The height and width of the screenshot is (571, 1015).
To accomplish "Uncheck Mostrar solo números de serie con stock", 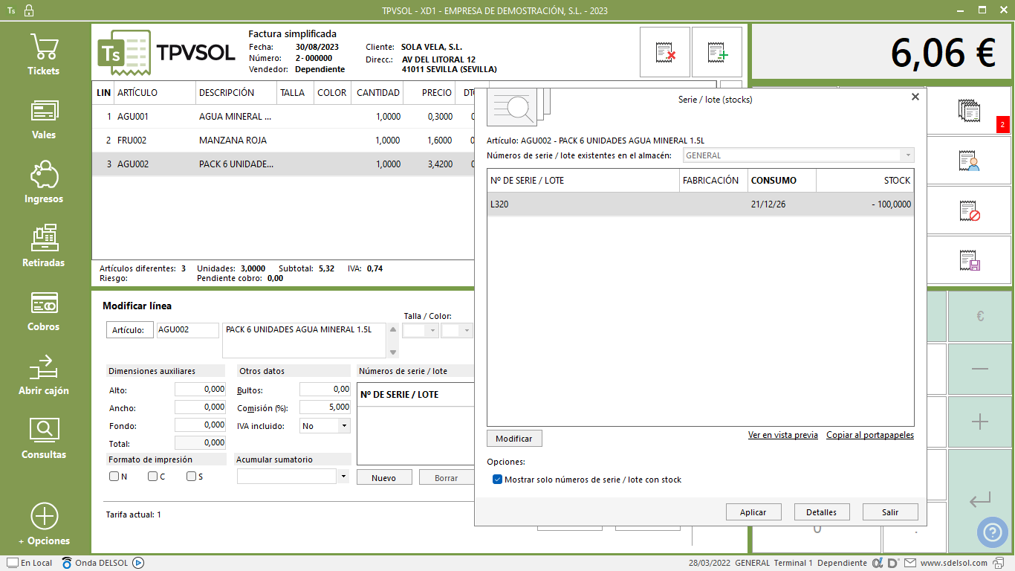I will click(x=498, y=480).
